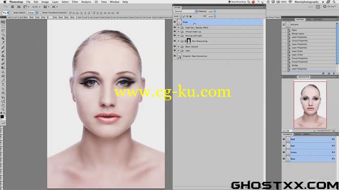
Task: Click Auto-Align Layers icon in options bar
Action: tap(118, 13)
